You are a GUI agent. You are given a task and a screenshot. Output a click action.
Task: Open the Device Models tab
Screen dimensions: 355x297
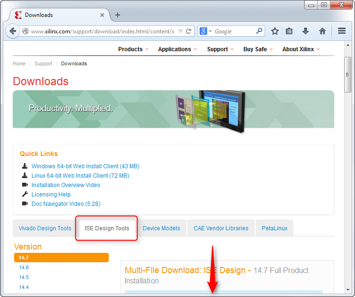(161, 228)
